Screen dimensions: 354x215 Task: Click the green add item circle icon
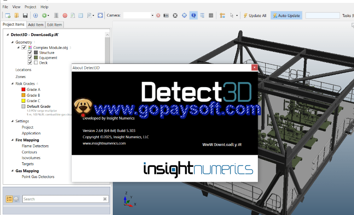pos(44,15)
